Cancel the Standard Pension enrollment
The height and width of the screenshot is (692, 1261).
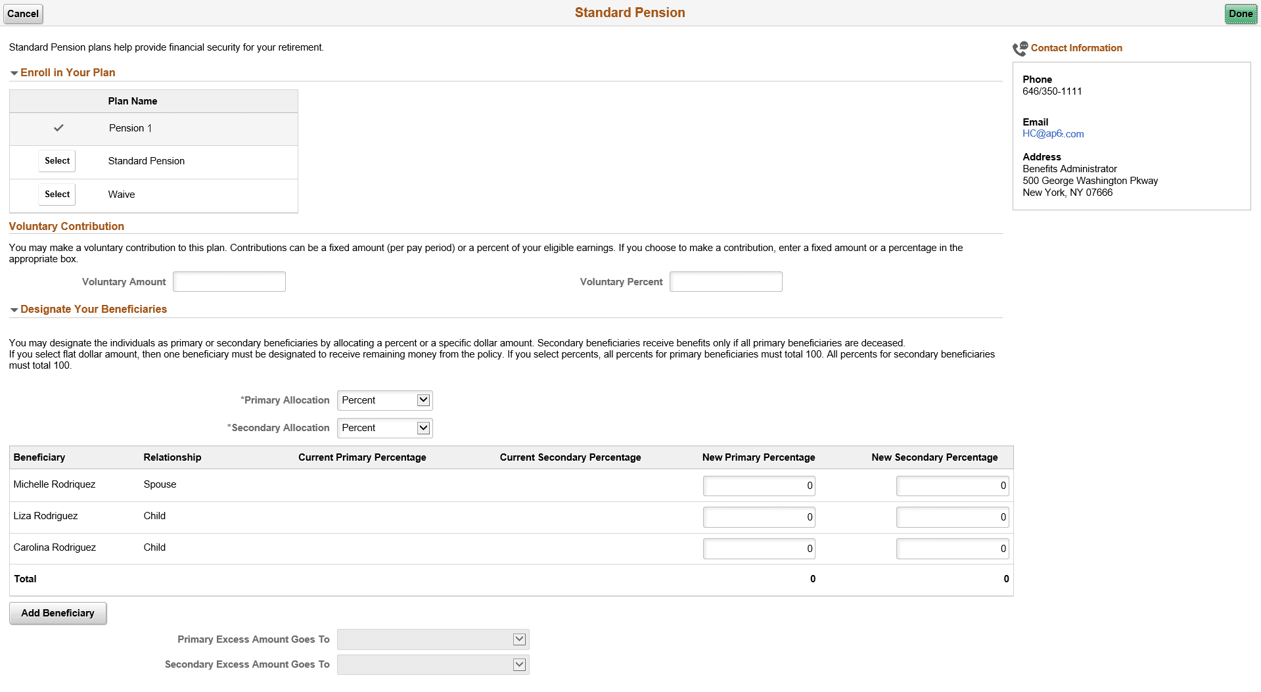23,13
